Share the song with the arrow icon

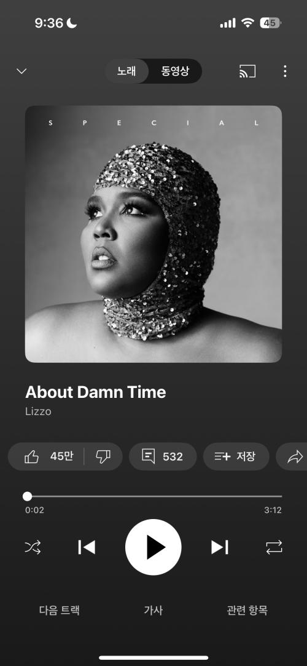tap(294, 456)
